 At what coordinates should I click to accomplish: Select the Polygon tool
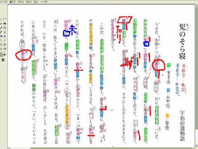click(5, 44)
